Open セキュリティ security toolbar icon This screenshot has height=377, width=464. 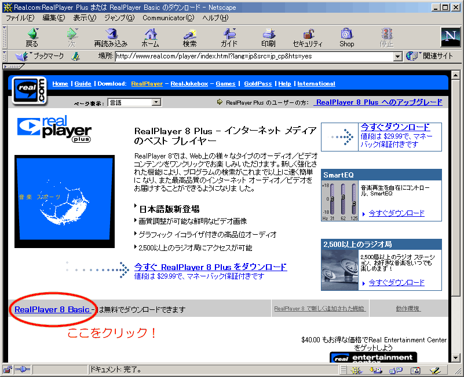tap(308, 37)
